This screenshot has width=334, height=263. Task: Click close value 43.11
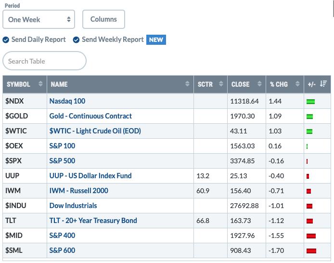tap(239, 131)
